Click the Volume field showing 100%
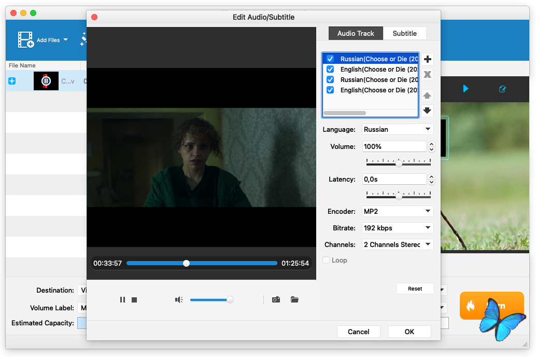 [394, 146]
